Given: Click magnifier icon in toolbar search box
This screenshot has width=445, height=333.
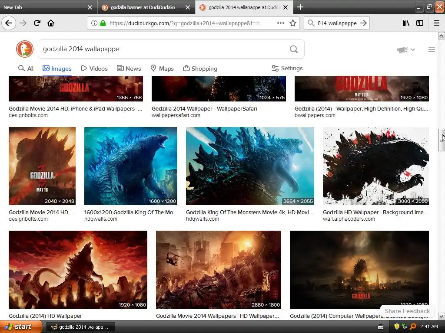Looking at the screenshot, I should pos(311,23).
